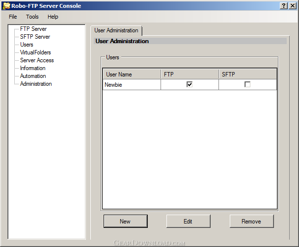The height and width of the screenshot is (247, 299).
Task: Go to Server Access tree item
Action: click(x=37, y=60)
